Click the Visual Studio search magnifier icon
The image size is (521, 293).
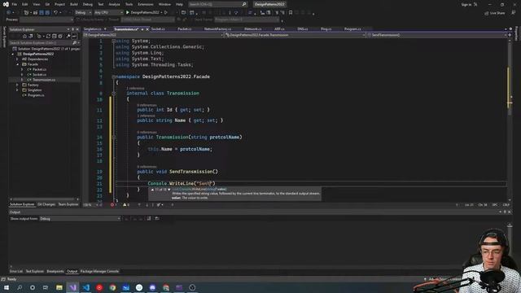(244, 4)
